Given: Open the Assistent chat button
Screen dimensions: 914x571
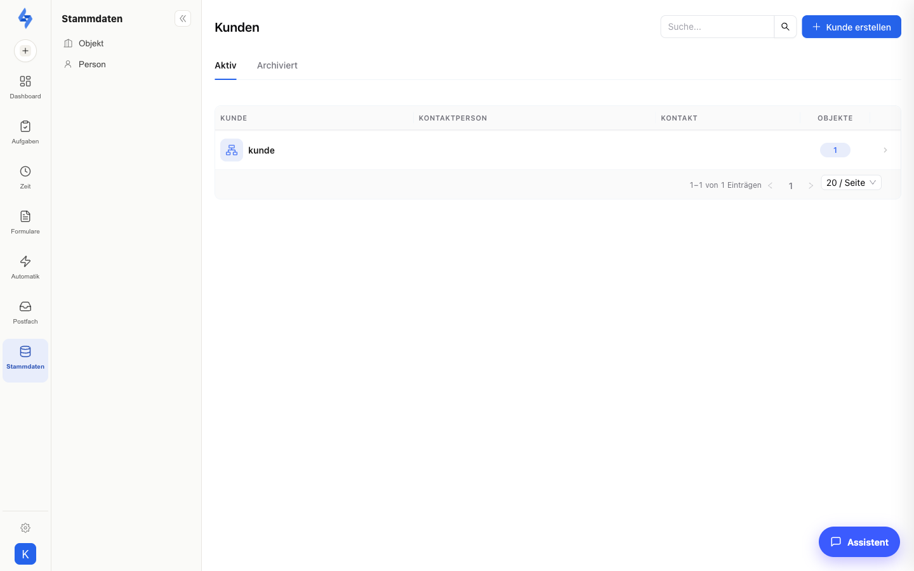Looking at the screenshot, I should click(x=859, y=542).
